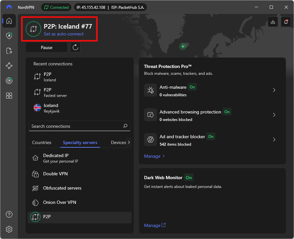Toggle the Ad and tracker blocker
The width and height of the screenshot is (294, 239).
(x=211, y=137)
